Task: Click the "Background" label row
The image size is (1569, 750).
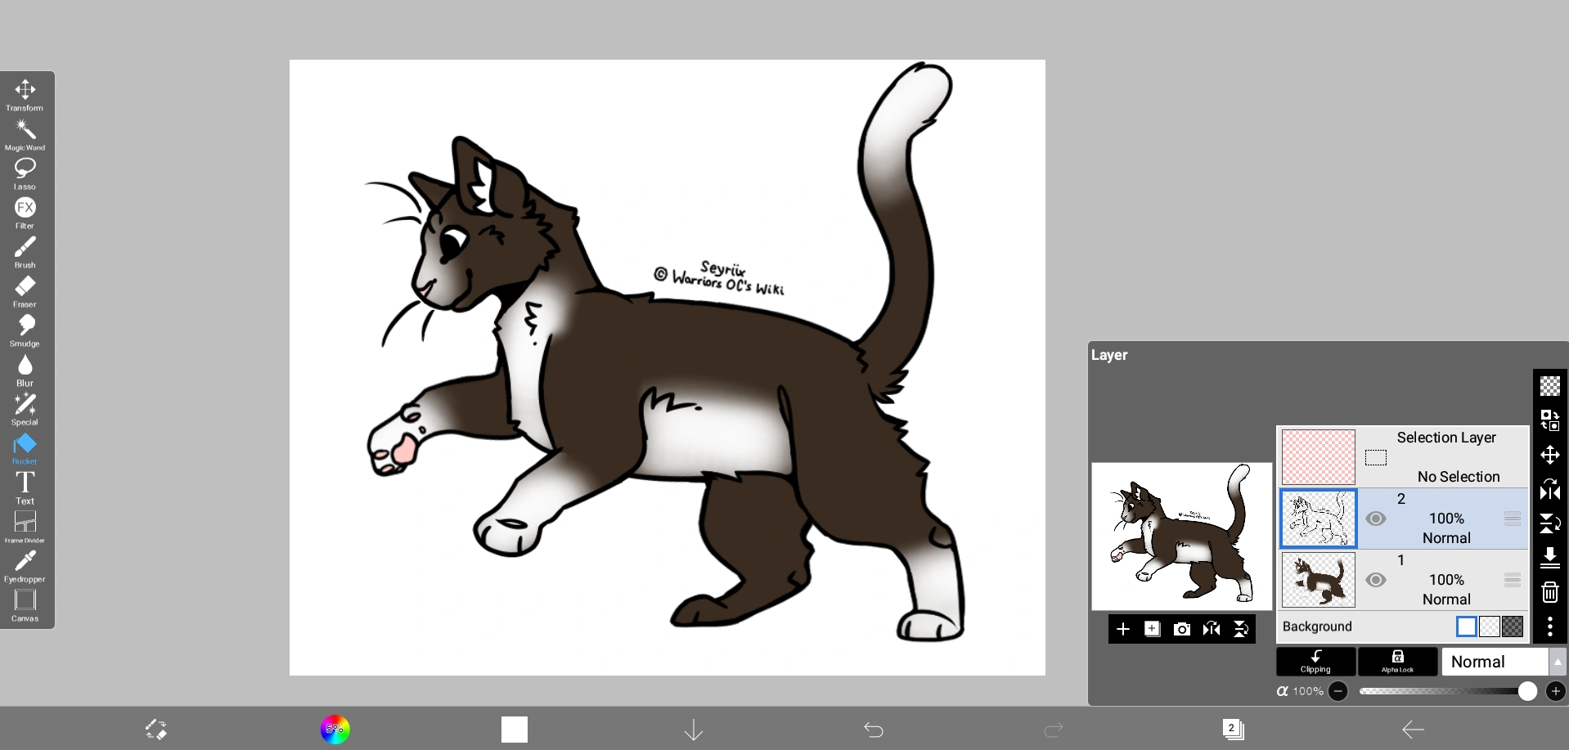Action: pyautogui.click(x=1403, y=626)
